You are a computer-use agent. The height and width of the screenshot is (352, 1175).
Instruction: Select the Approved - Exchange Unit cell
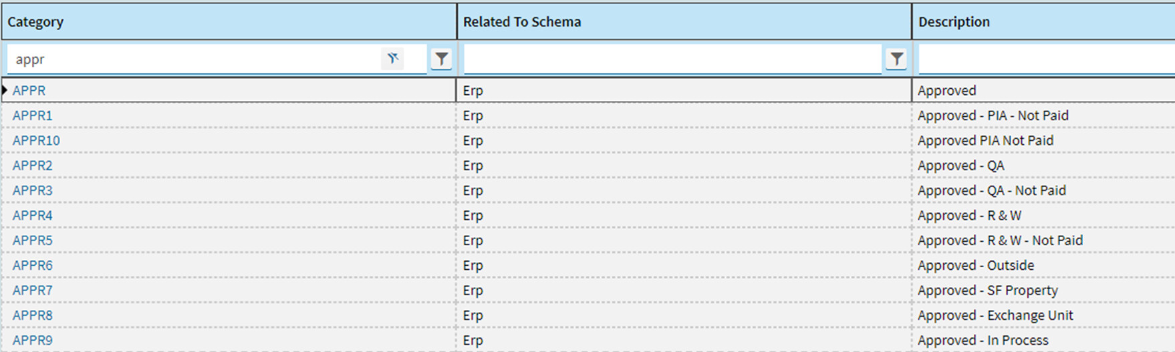click(1043, 315)
